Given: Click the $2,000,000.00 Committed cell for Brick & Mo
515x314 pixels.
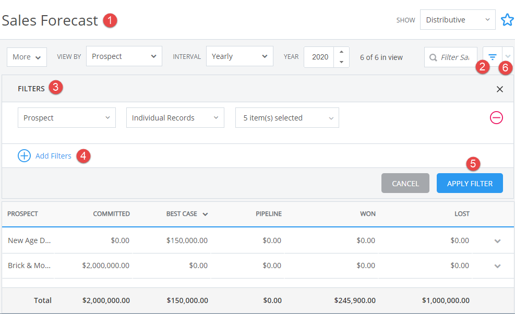Looking at the screenshot, I should (106, 265).
